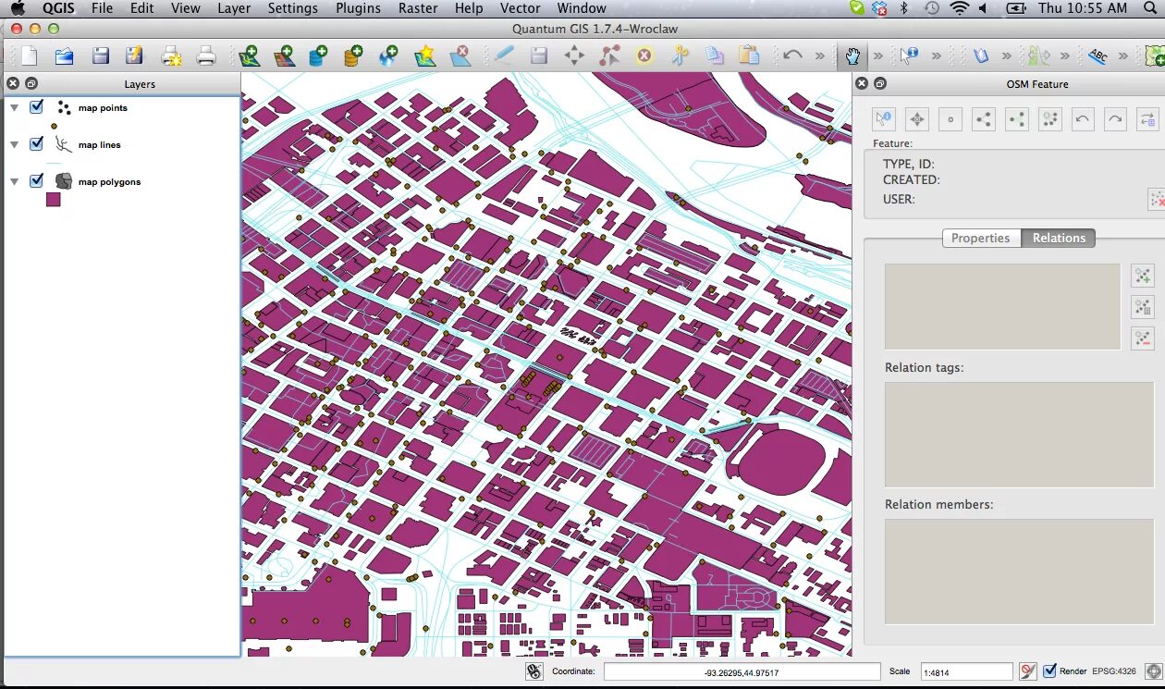Add WMS layer globe icon

click(388, 56)
